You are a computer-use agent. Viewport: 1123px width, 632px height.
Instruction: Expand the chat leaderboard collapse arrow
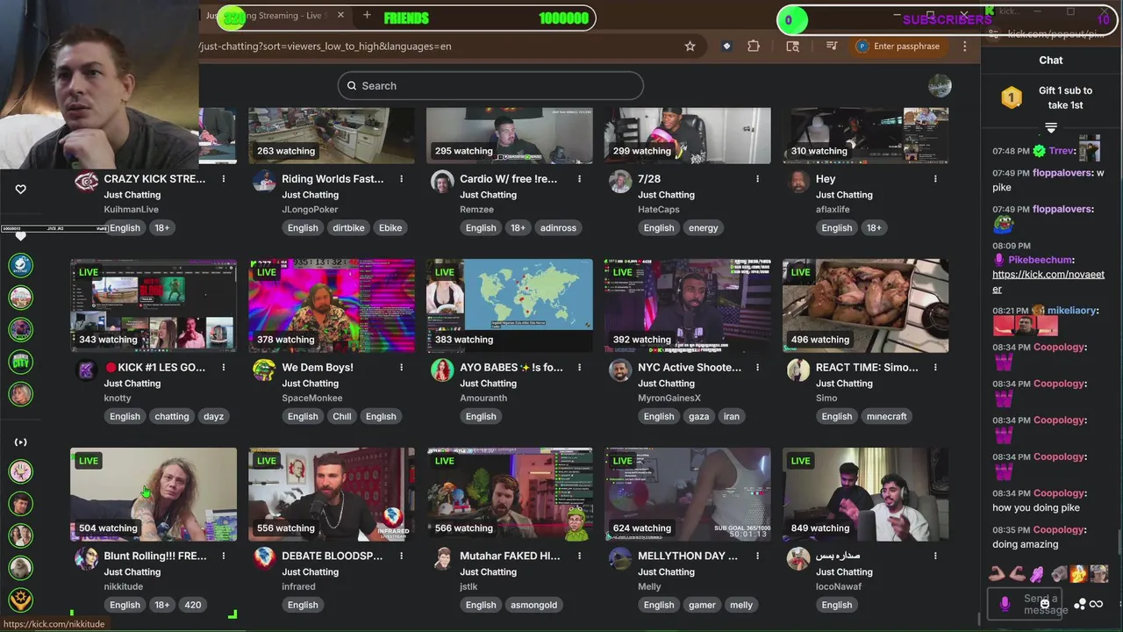(1051, 128)
